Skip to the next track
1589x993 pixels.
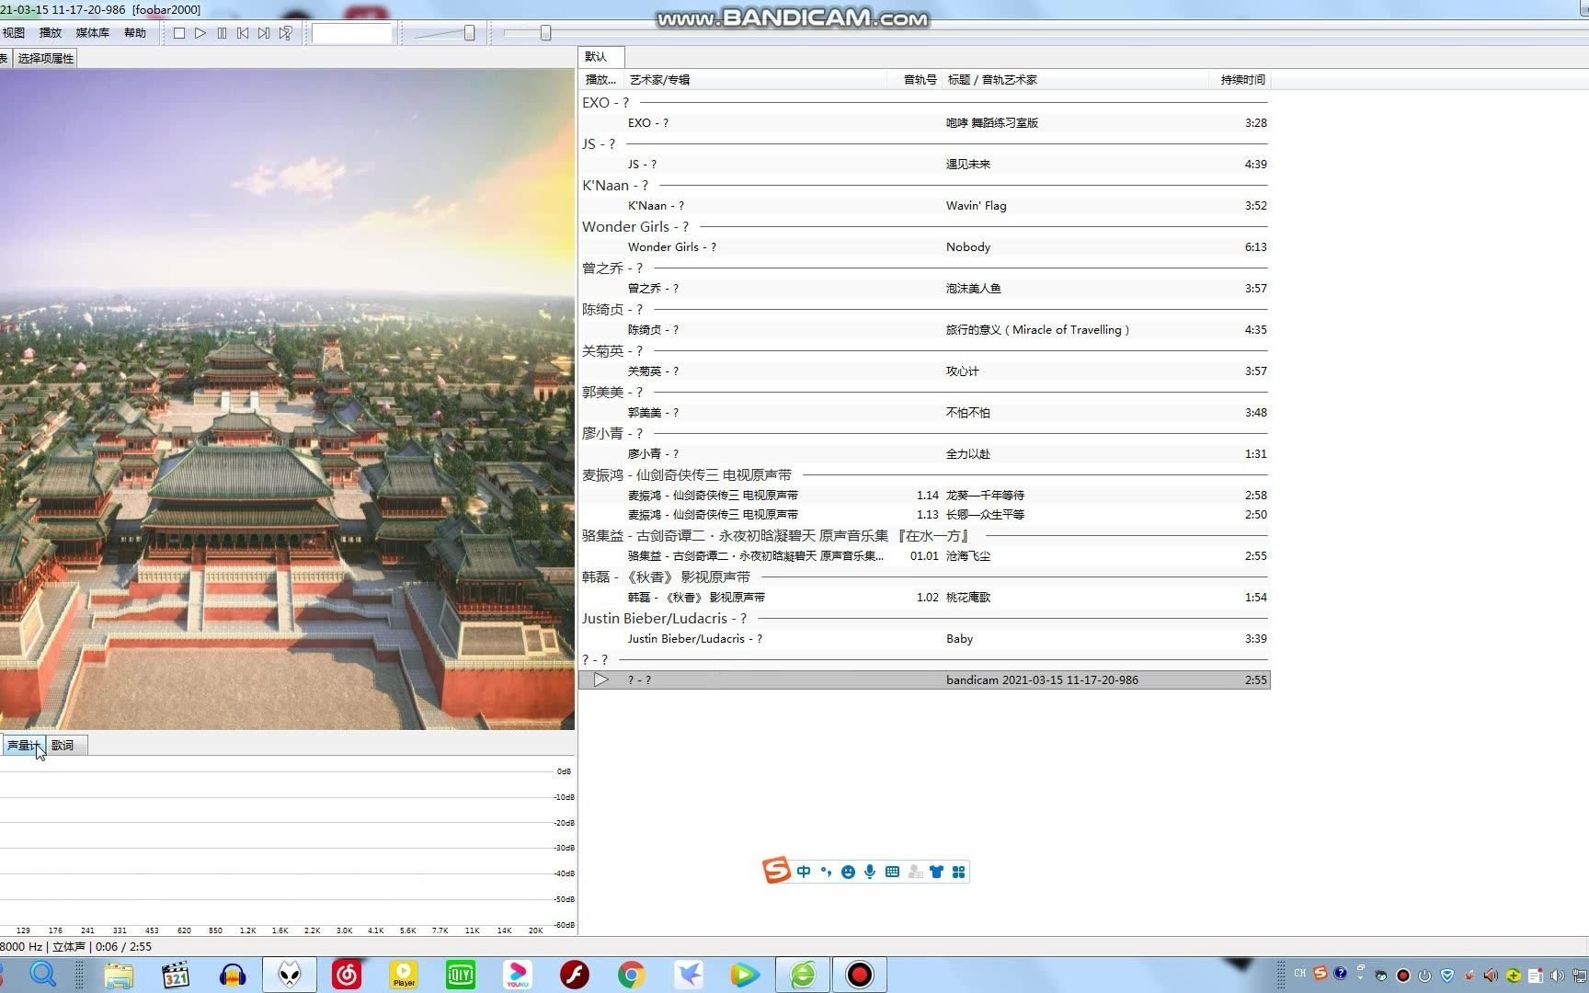tap(264, 33)
